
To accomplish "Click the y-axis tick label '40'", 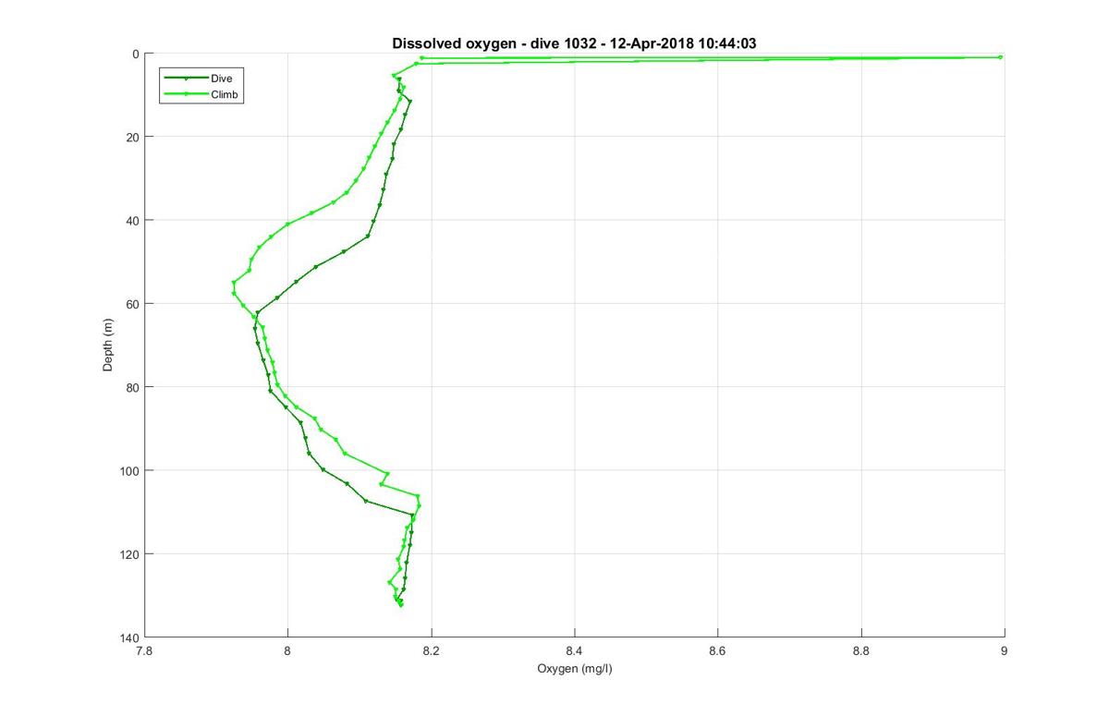I will point(133,220).
